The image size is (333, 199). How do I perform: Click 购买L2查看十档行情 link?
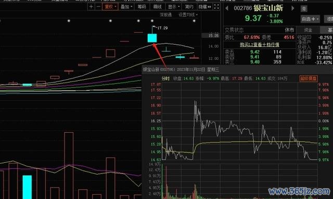click(259, 45)
